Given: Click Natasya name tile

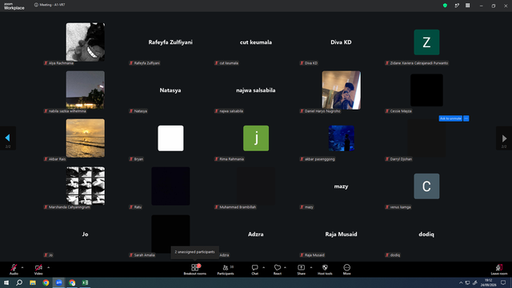Looking at the screenshot, I should (x=170, y=90).
